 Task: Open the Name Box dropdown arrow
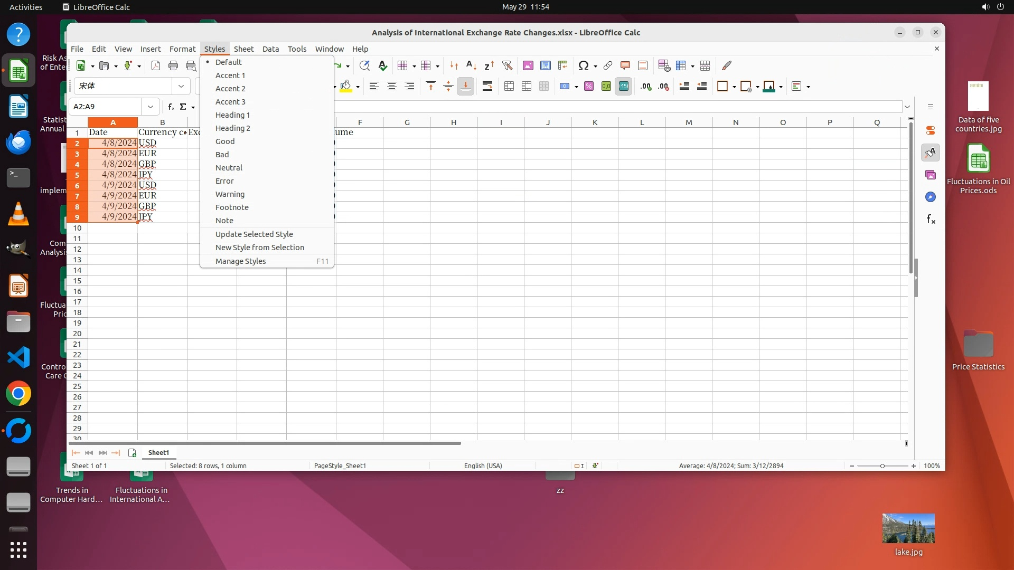tap(151, 107)
